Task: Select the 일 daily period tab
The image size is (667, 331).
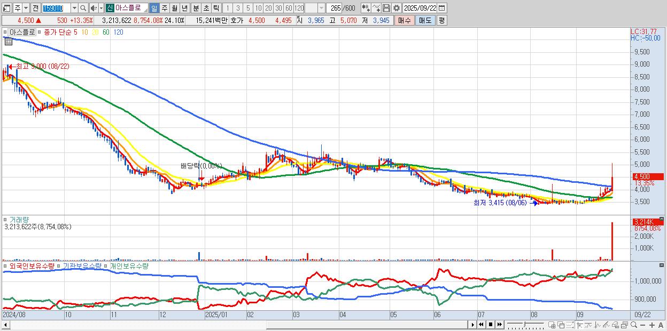Action: pos(154,8)
